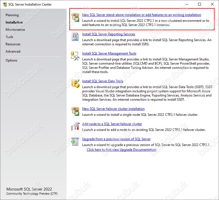Click the failover cluster installation box icon
The width and height of the screenshot is (219, 200).
pyautogui.click(x=75, y=111)
